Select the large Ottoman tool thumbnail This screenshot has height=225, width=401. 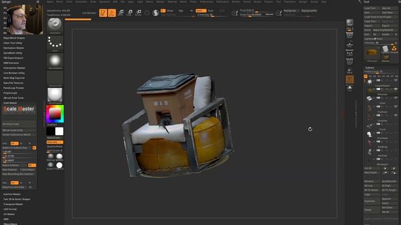coord(372,53)
